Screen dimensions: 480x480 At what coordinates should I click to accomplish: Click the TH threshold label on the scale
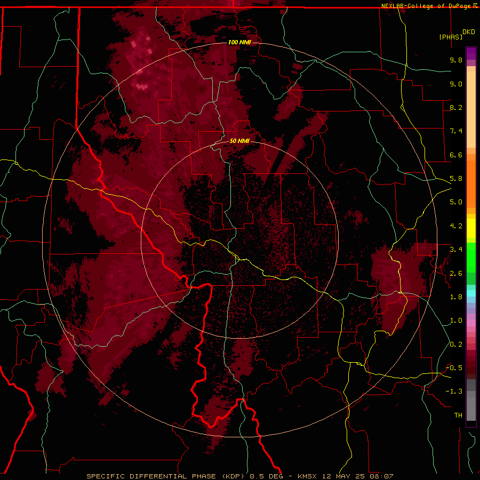[x=458, y=415]
